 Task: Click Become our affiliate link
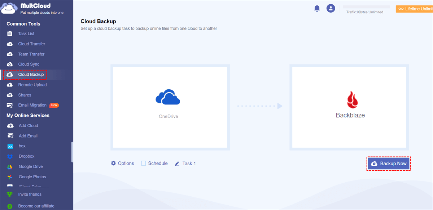(36, 206)
